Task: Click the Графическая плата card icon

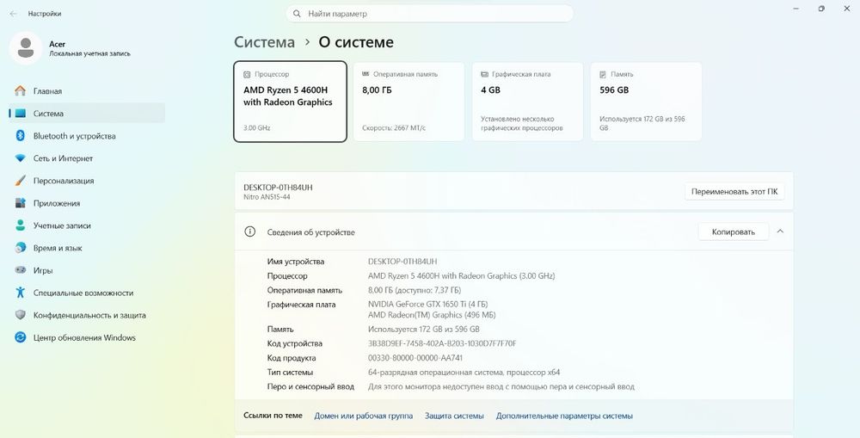Action: click(x=484, y=74)
